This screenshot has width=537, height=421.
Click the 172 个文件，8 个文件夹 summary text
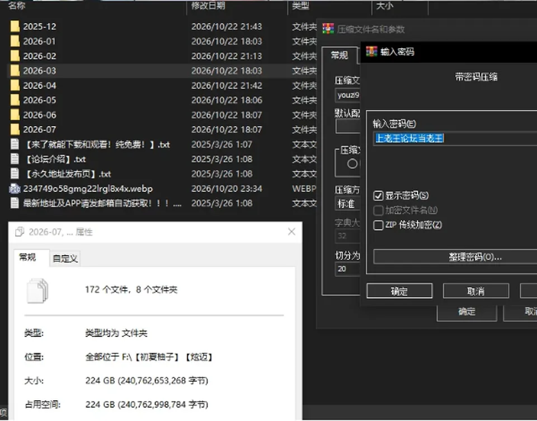(131, 290)
